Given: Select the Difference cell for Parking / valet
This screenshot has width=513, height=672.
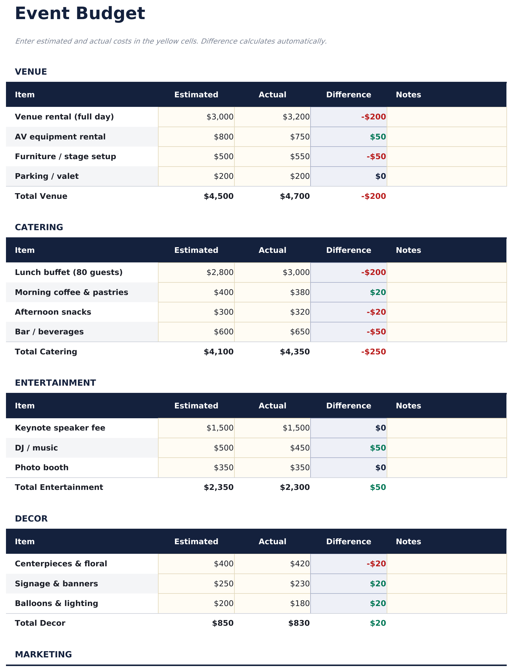Looking at the screenshot, I should pyautogui.click(x=348, y=176).
